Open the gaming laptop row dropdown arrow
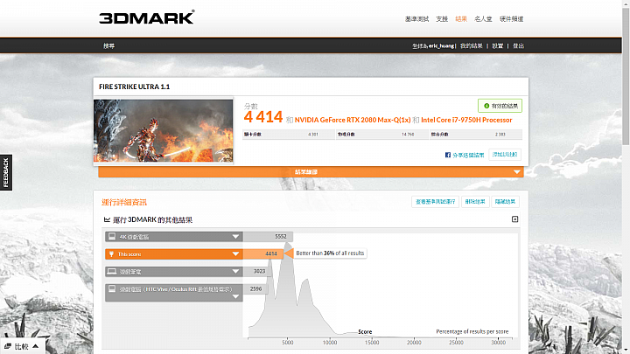 coord(235,272)
